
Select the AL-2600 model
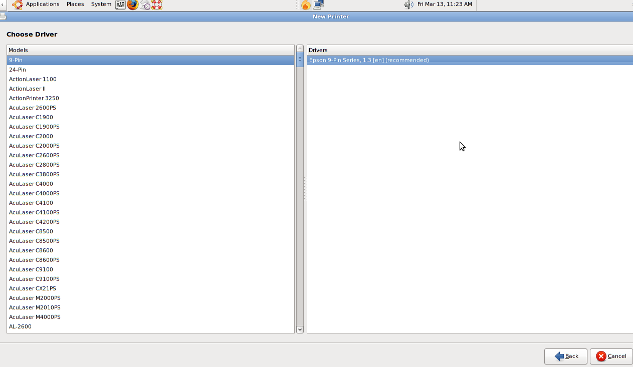pos(150,326)
